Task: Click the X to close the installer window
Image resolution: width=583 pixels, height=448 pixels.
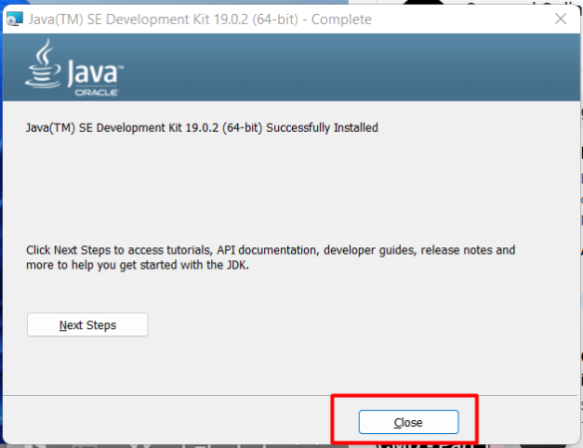Action: [x=560, y=19]
